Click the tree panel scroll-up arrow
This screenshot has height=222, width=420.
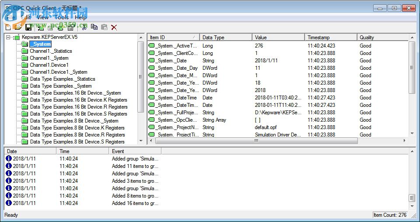141,38
